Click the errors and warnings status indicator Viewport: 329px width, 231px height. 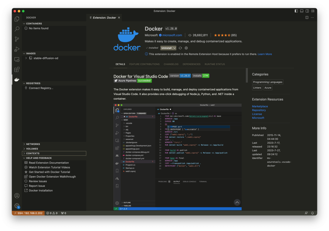point(52,213)
